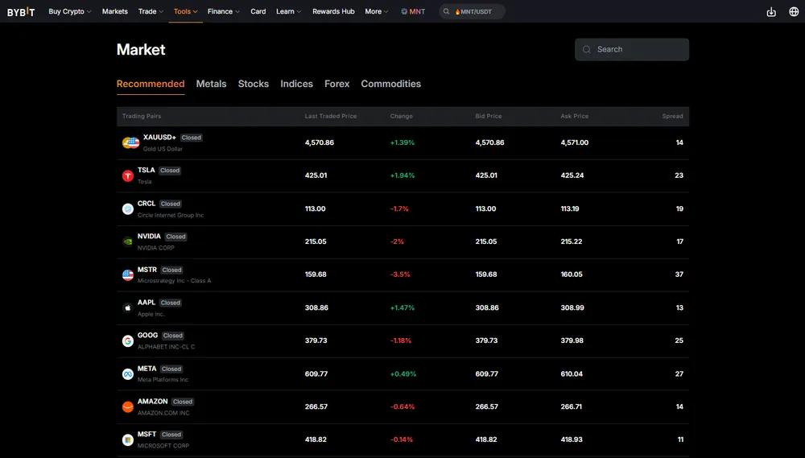Focus the Market Search field
This screenshot has width=805, height=458.
tap(631, 50)
